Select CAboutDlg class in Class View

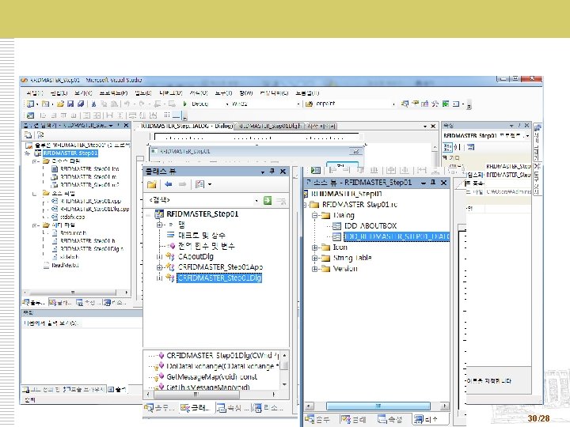pyautogui.click(x=196, y=257)
